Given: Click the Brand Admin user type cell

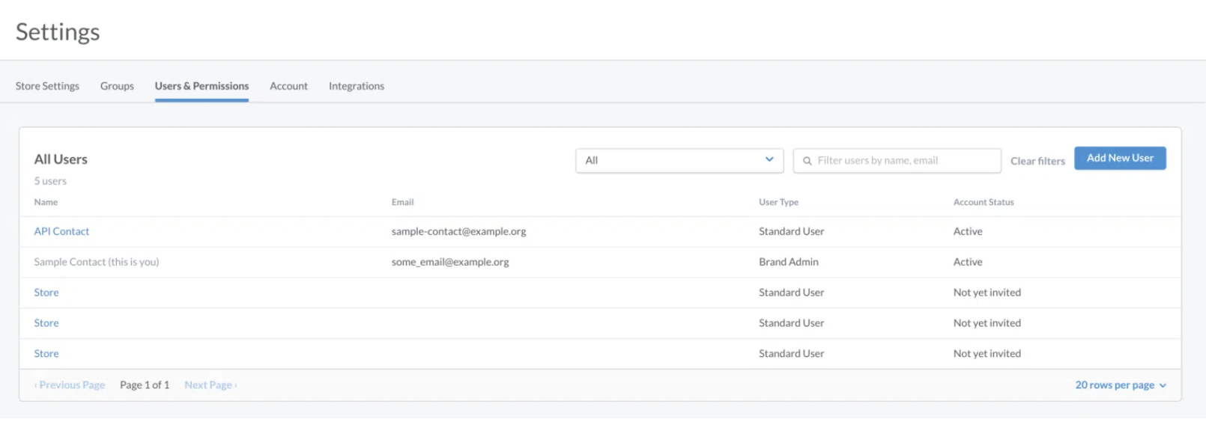Looking at the screenshot, I should (789, 262).
